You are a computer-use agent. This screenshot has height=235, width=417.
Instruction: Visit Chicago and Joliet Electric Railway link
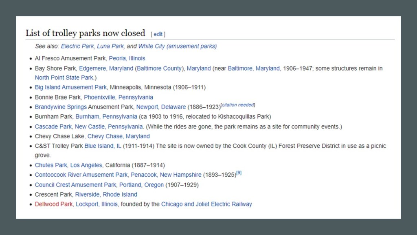[206, 204]
